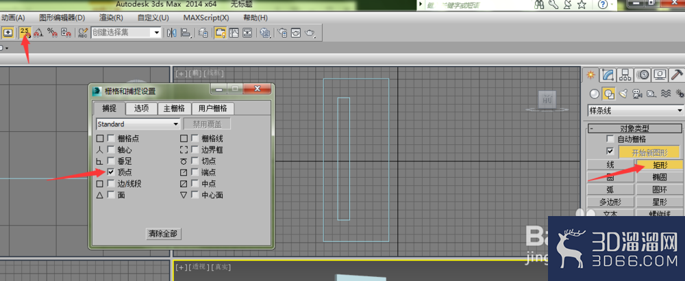This screenshot has width=685, height=281.
Task: Select the Helpers tape-measure category icon
Action: point(651,94)
